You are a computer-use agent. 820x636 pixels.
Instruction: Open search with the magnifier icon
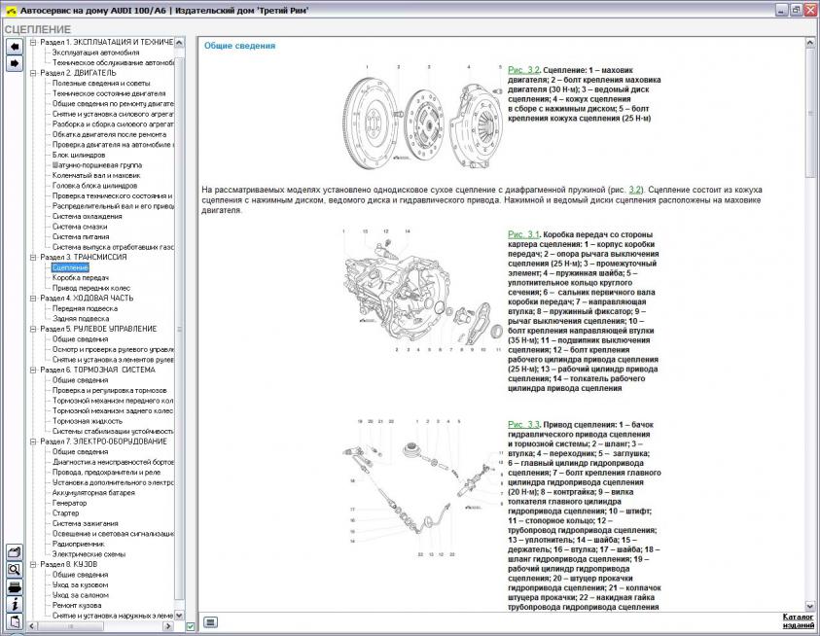[15, 570]
